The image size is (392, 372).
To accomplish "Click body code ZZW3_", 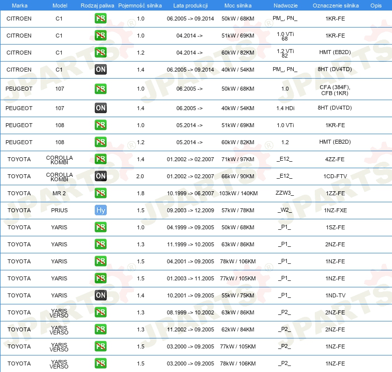I will coord(285,193).
